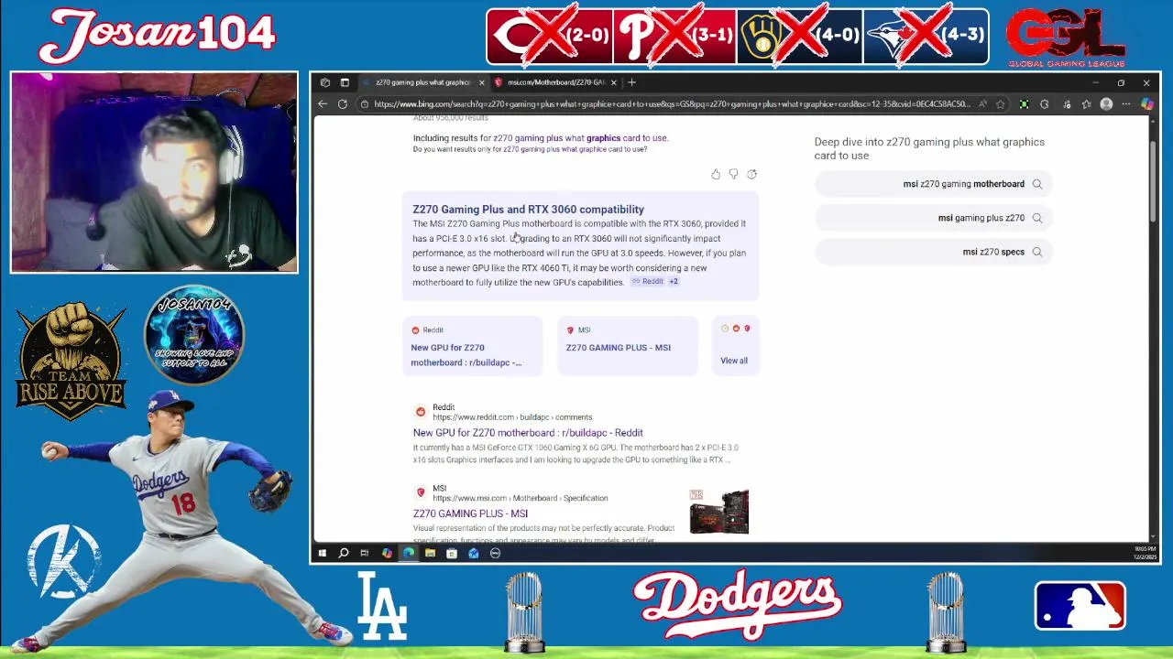Image resolution: width=1173 pixels, height=659 pixels.
Task: Switch to the msi.com Motherboard tab
Action: (554, 82)
